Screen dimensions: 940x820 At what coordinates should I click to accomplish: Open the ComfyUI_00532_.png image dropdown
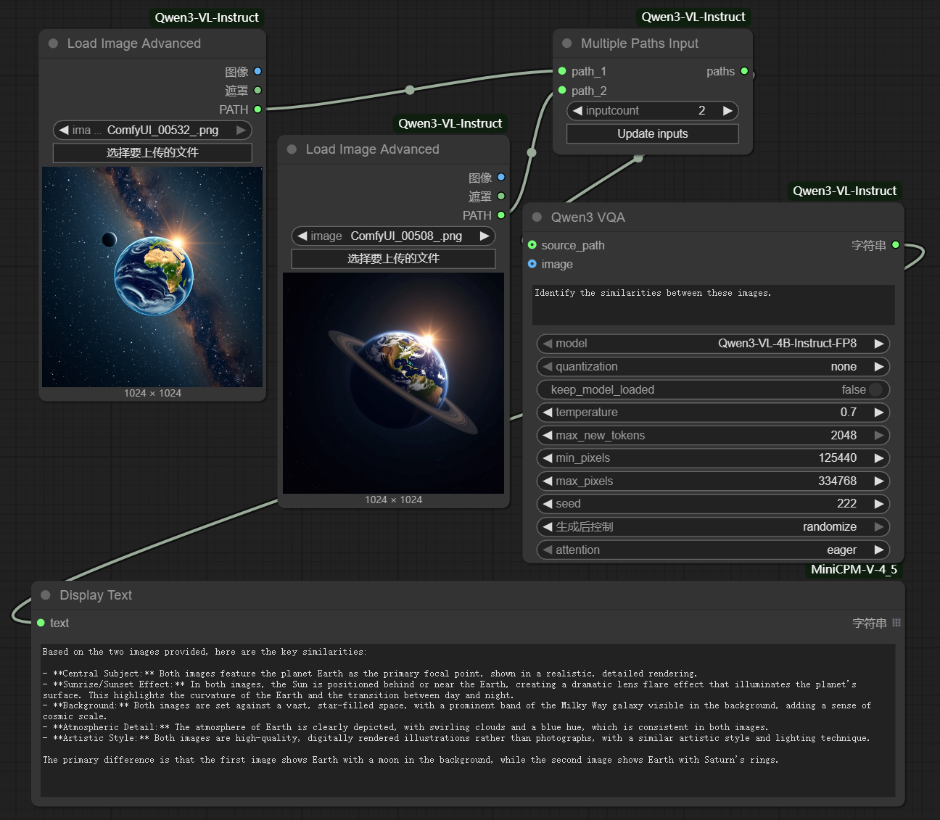tap(152, 130)
